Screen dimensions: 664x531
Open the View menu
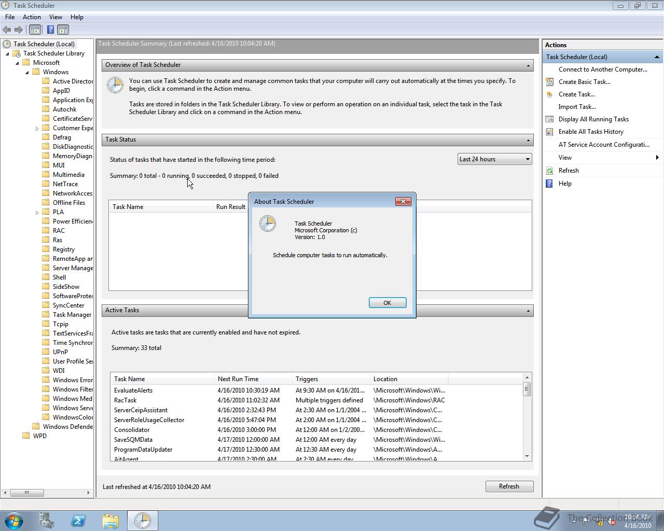[56, 17]
